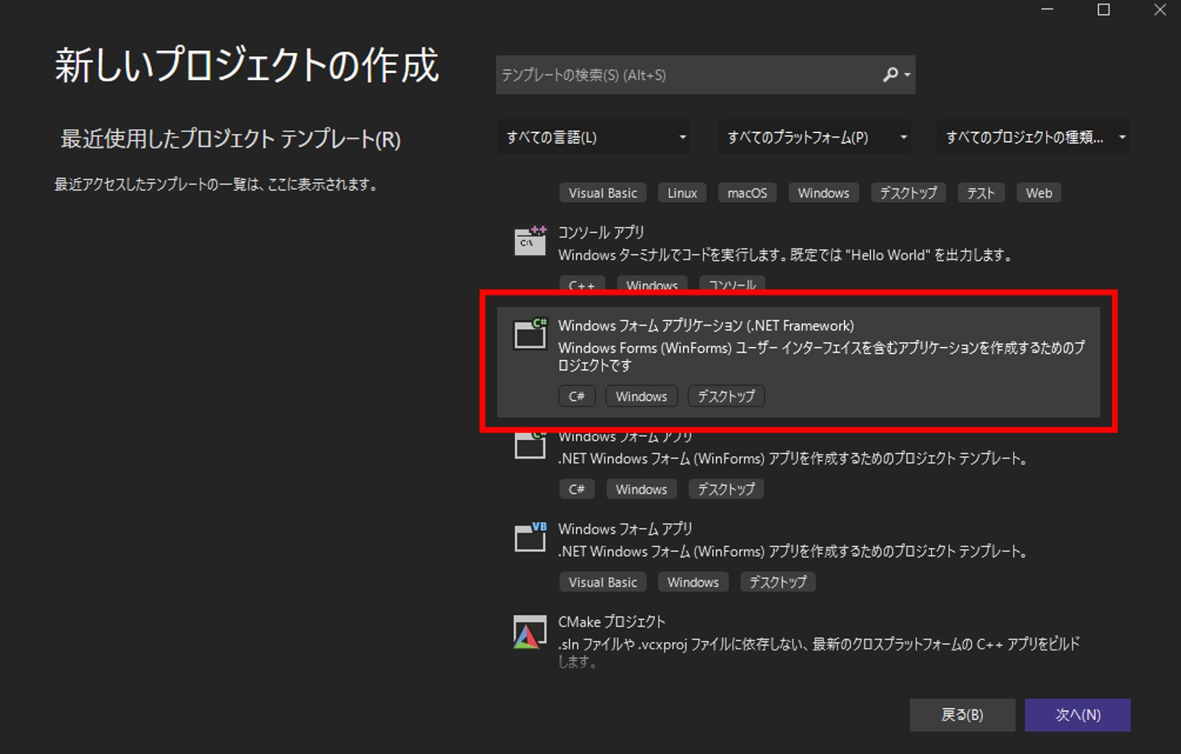Click the macOS filter tag

(x=747, y=193)
